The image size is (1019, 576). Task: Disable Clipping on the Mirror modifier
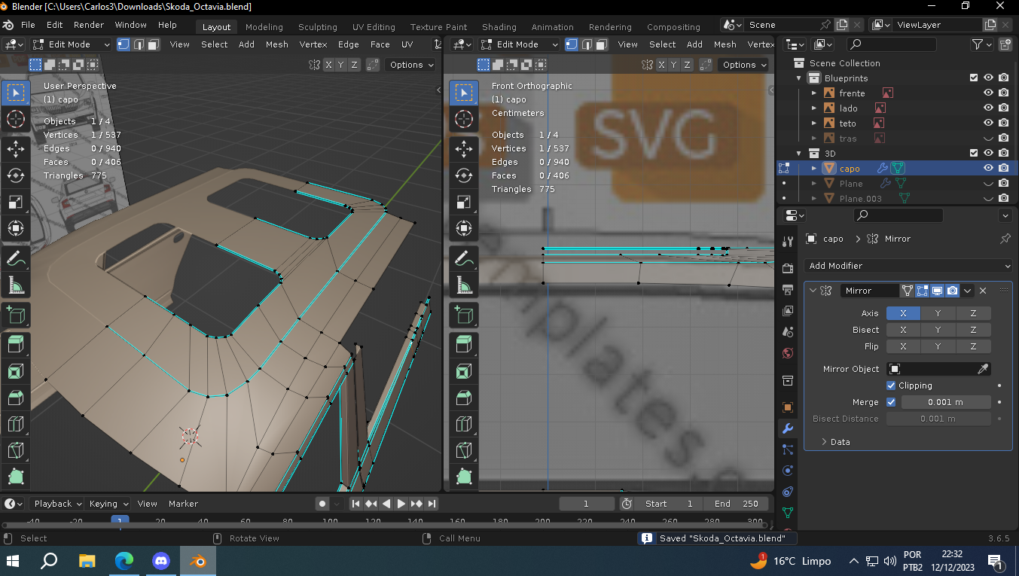pos(891,386)
